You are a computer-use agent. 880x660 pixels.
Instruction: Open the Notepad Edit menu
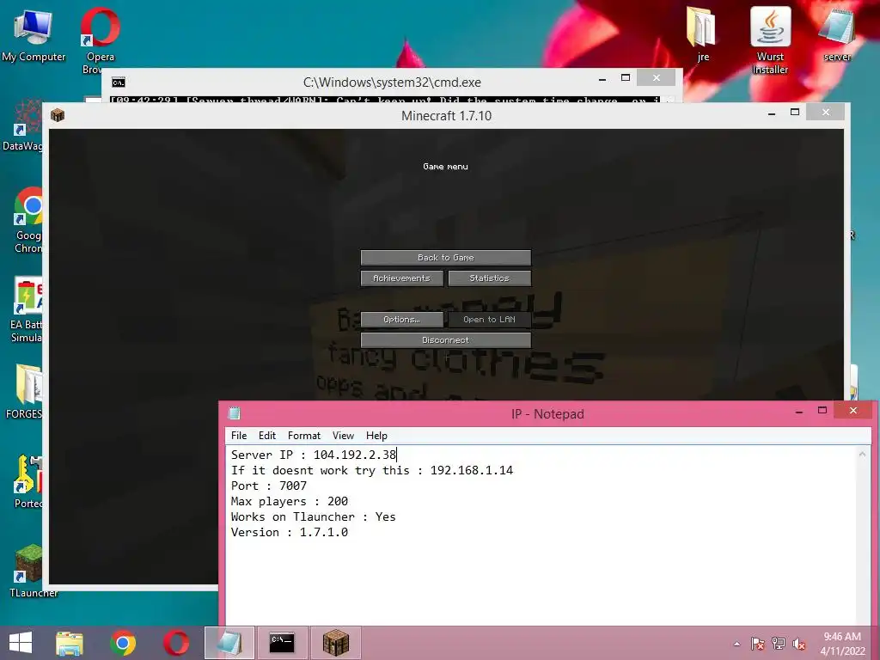[x=267, y=436]
